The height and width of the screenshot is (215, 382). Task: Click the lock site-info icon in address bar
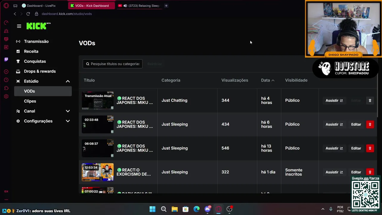click(36, 14)
